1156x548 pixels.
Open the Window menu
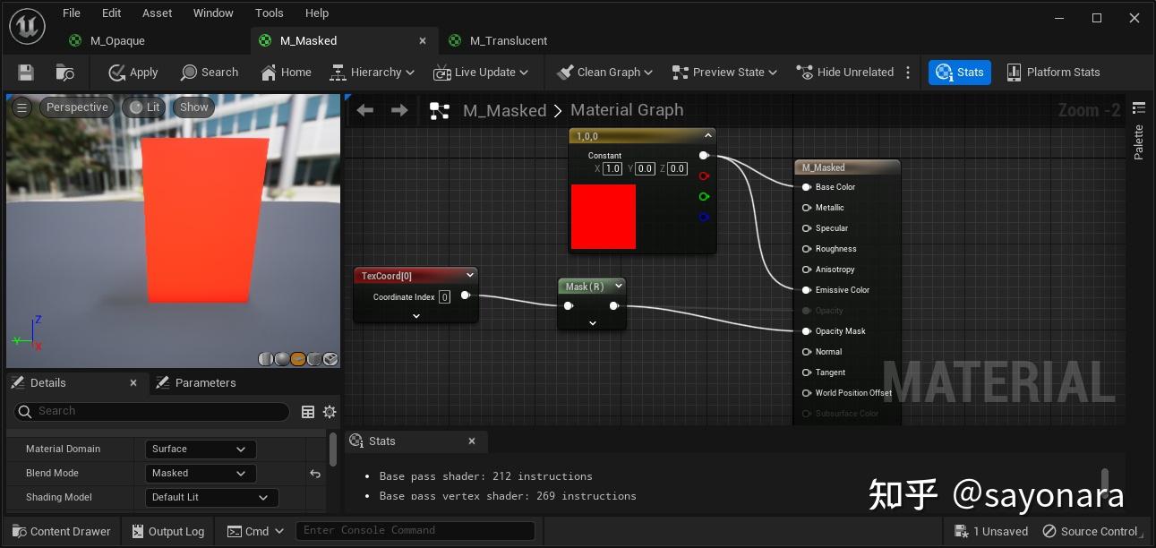tap(213, 13)
